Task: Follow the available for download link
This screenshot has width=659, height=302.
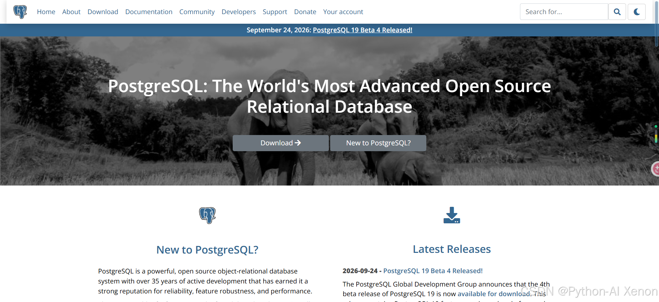Action: 494,294
